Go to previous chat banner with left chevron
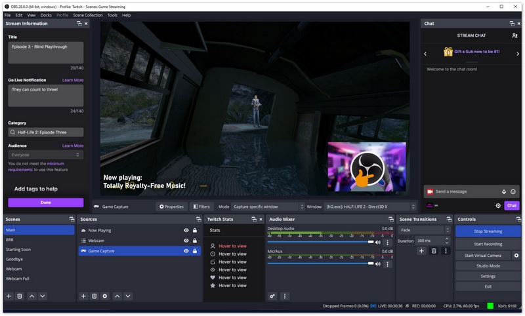 click(x=425, y=54)
